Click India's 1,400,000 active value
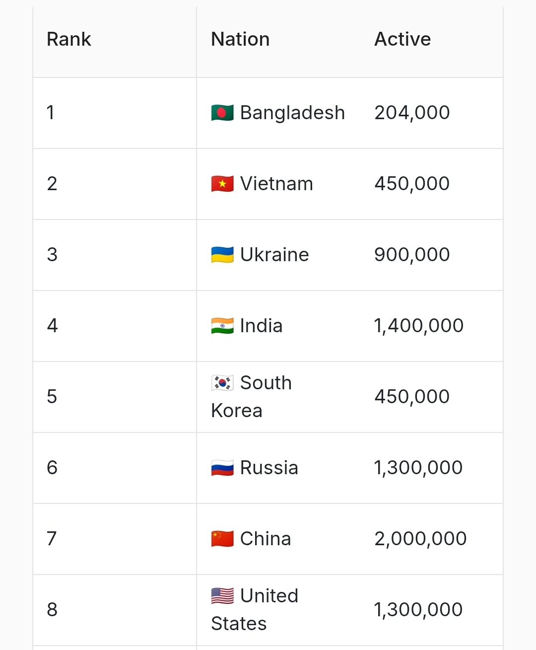 (418, 326)
